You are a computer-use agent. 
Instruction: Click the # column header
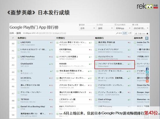[x=13, y=38]
